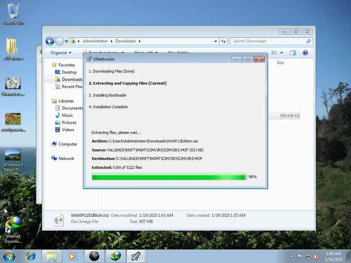Open address bar previous locations dropdown

[216, 41]
